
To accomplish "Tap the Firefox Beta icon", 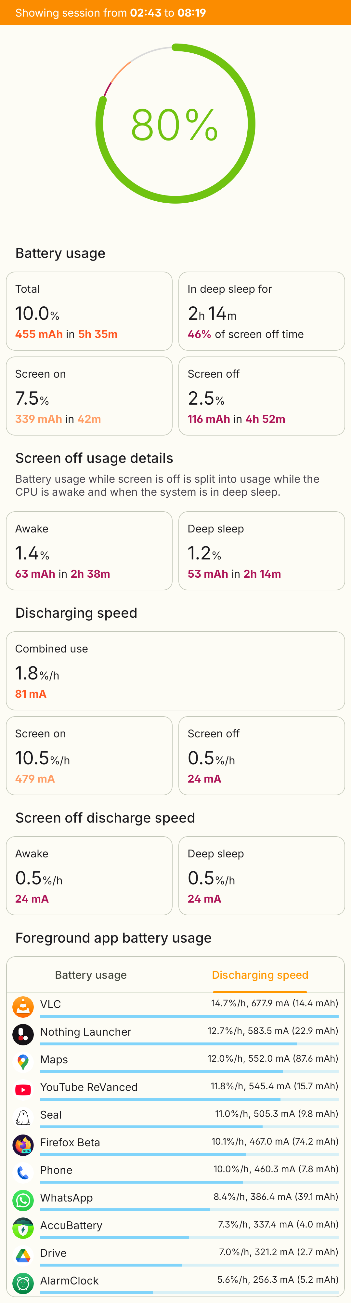I will point(23,1145).
